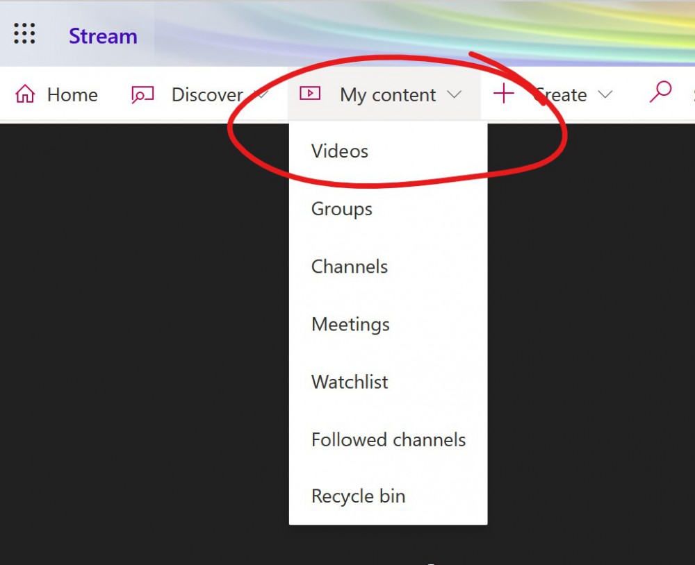This screenshot has height=565, width=695.
Task: Open search with the magnifying glass icon
Action: click(660, 92)
